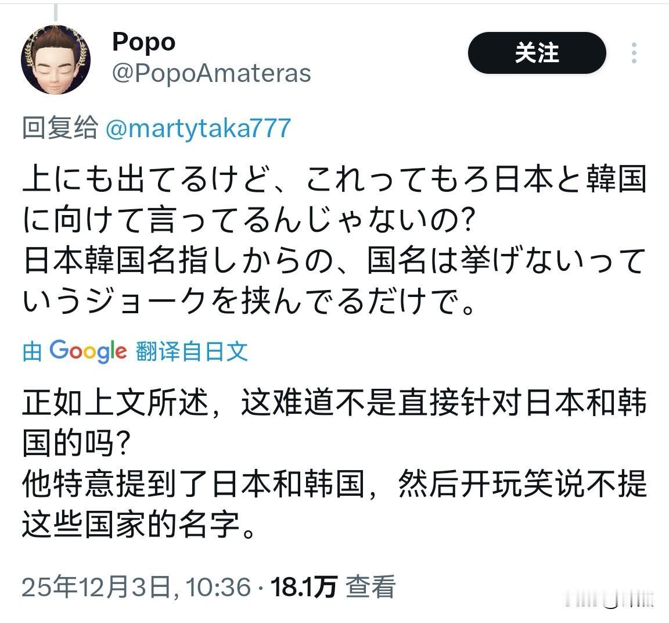The width and height of the screenshot is (669, 623).
Task: Open the @martytaka777 reply-to link
Action: (x=199, y=128)
